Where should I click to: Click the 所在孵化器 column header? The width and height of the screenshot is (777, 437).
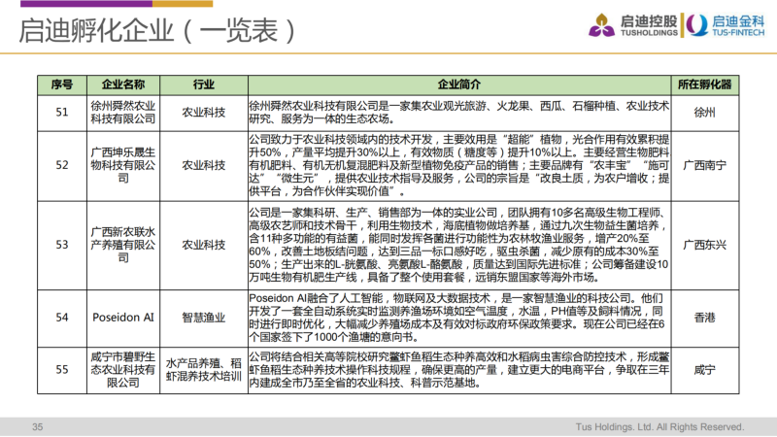(x=705, y=84)
